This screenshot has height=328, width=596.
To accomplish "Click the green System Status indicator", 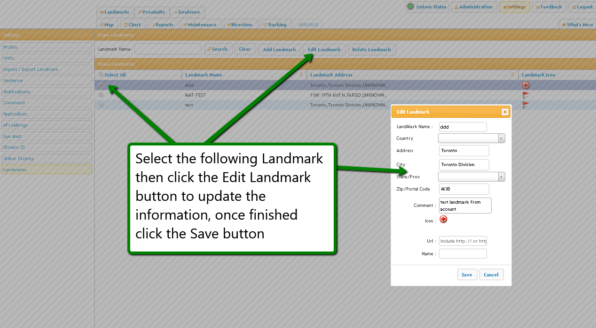I will pos(411,7).
